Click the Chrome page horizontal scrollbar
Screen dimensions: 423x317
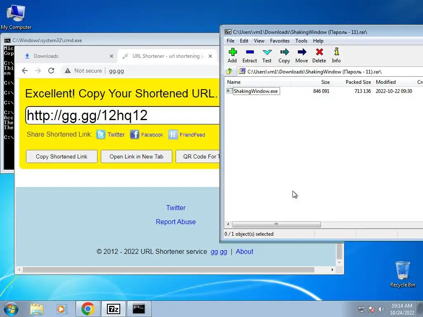(x=169, y=270)
